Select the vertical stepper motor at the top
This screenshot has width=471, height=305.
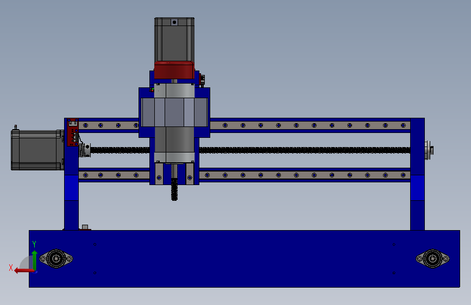pos(174,40)
